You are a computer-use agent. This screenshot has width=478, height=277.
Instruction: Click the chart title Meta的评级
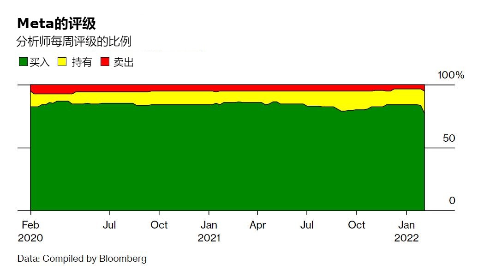pyautogui.click(x=56, y=24)
